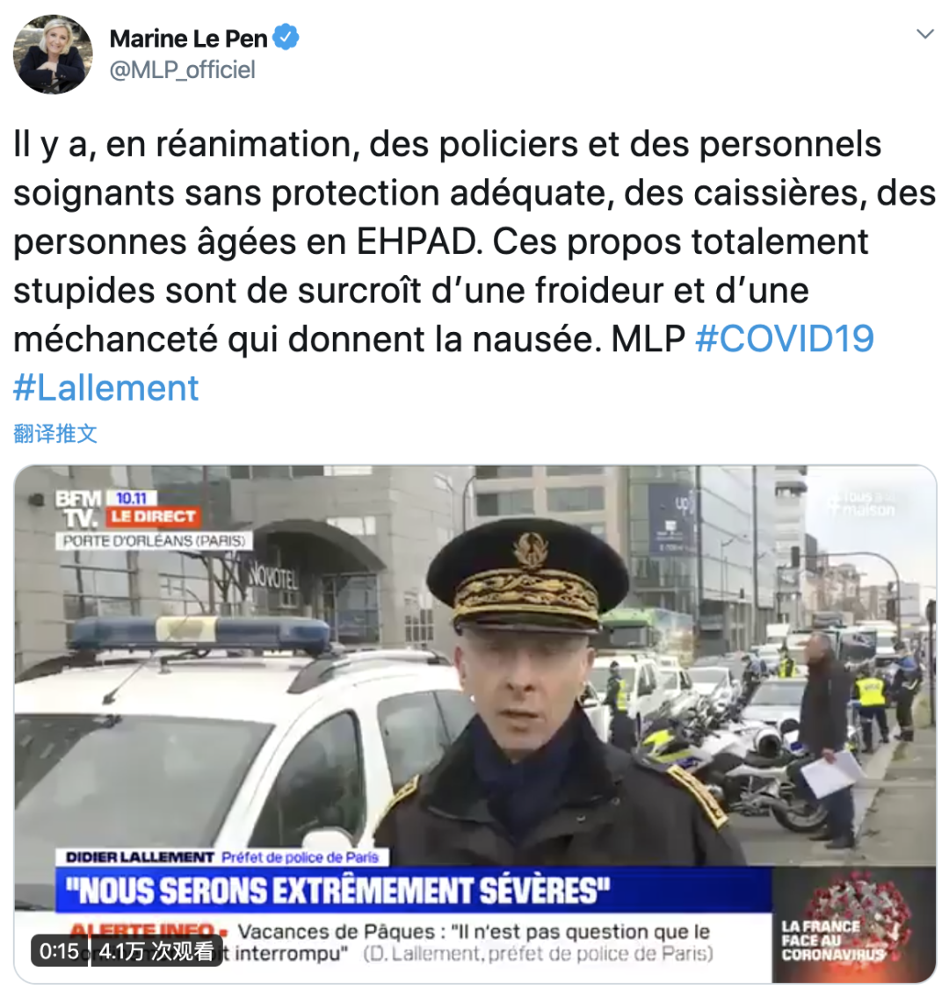Viewport: 949px width, 996px height.
Task: Open the tweet options chevron menu
Action: pos(925,34)
